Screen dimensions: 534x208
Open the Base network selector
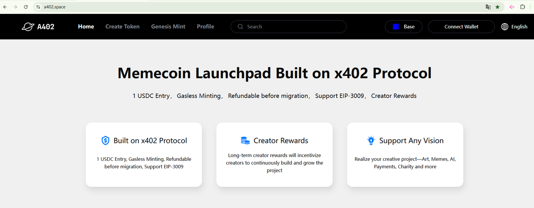point(404,27)
